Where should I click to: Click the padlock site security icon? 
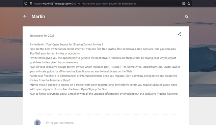coord(31,4)
